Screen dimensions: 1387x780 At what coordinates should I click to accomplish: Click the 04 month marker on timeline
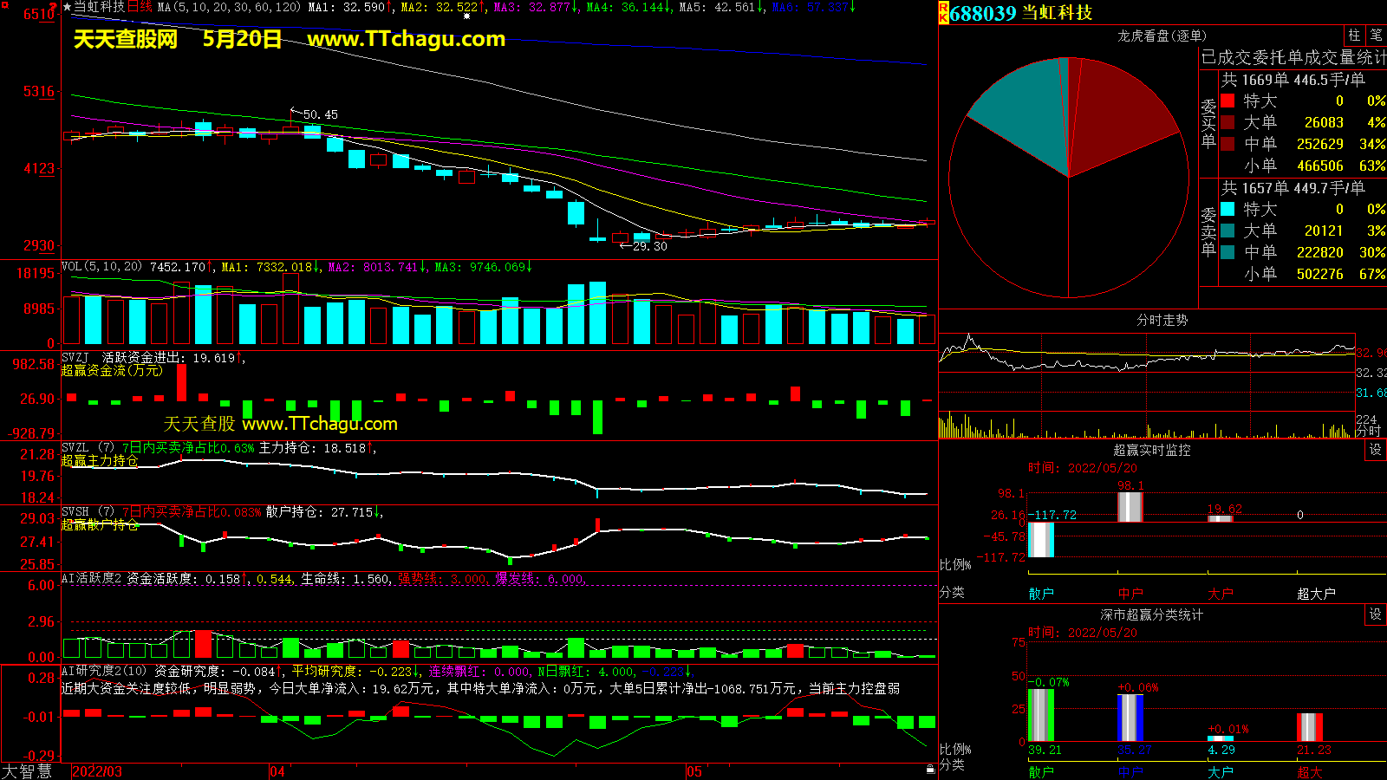click(277, 771)
